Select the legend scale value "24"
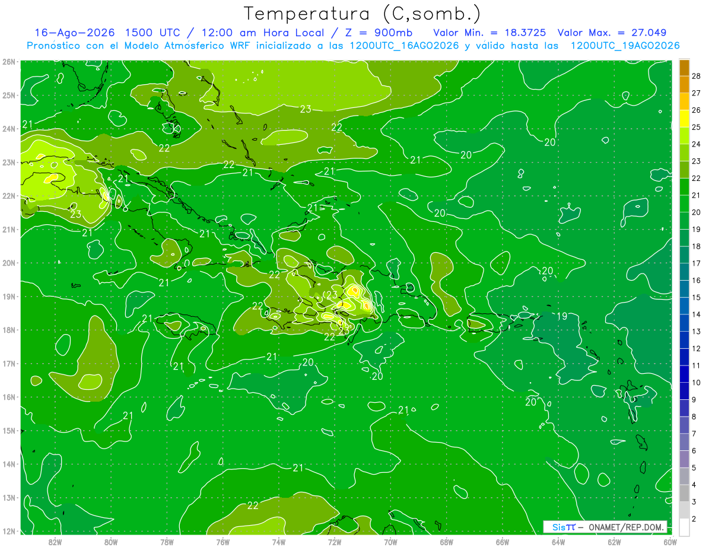712x550 pixels. tap(696, 144)
